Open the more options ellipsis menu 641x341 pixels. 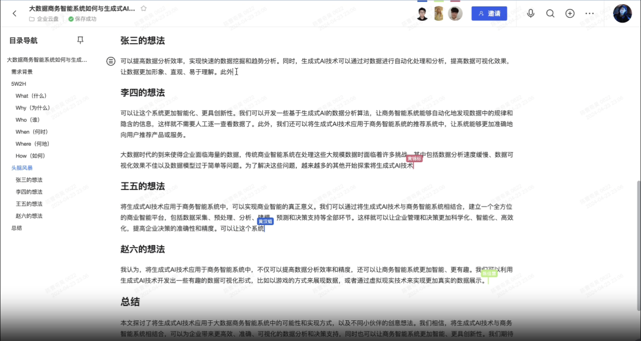pos(589,14)
